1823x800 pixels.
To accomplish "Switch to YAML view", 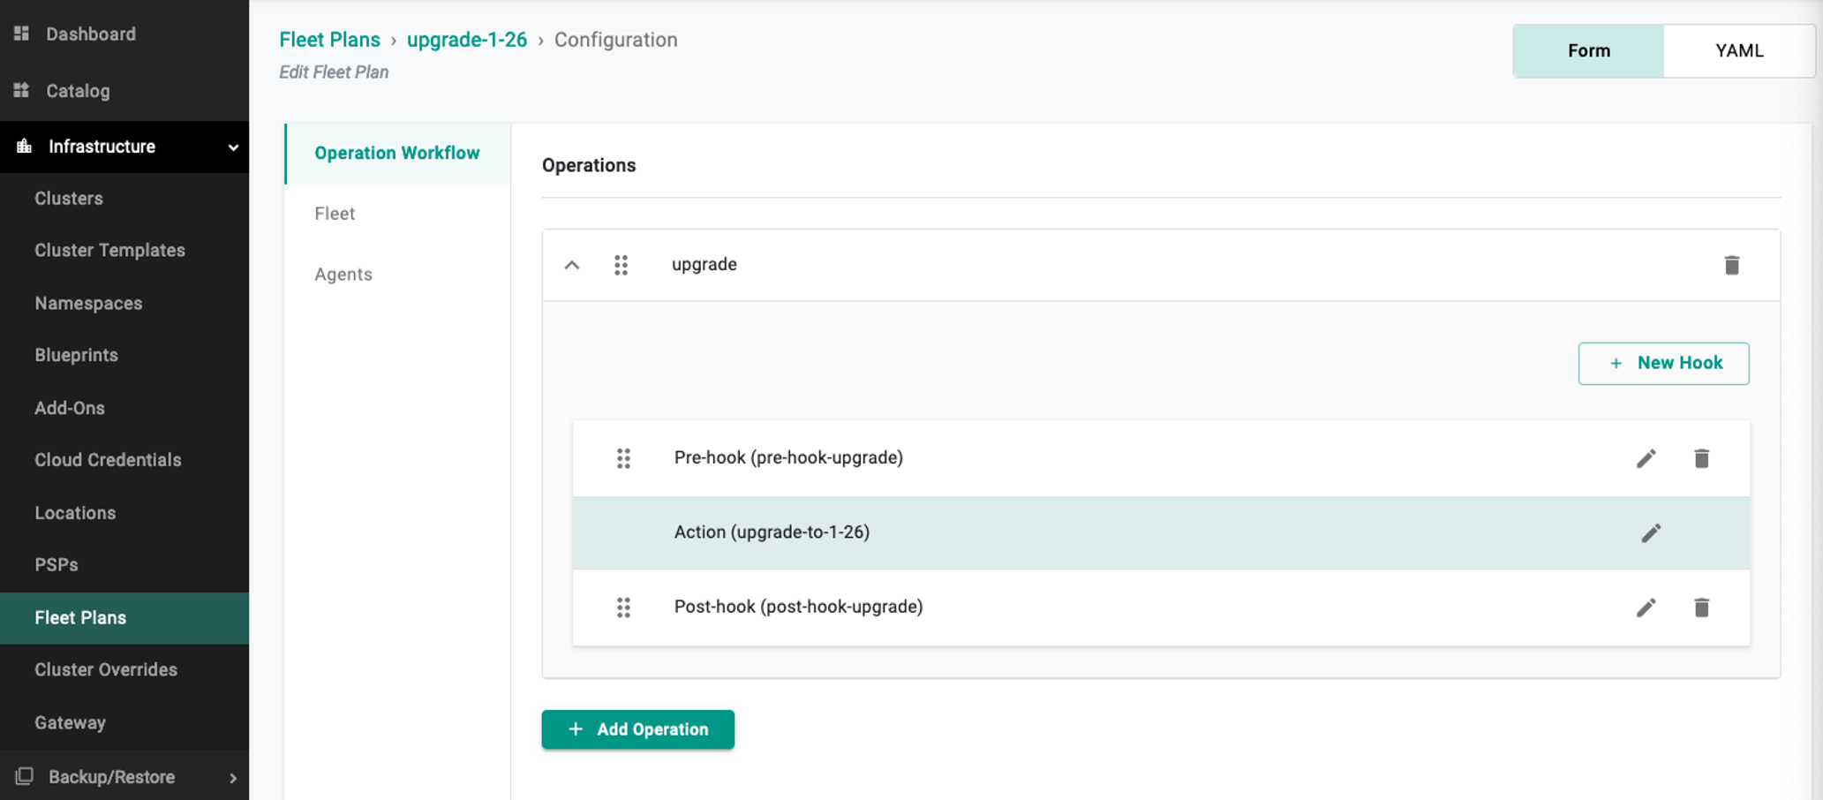I will pos(1738,51).
